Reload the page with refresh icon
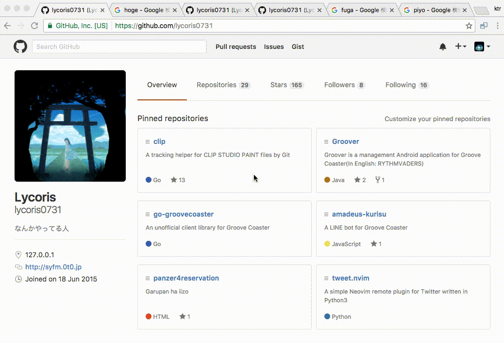 [x=34, y=26]
